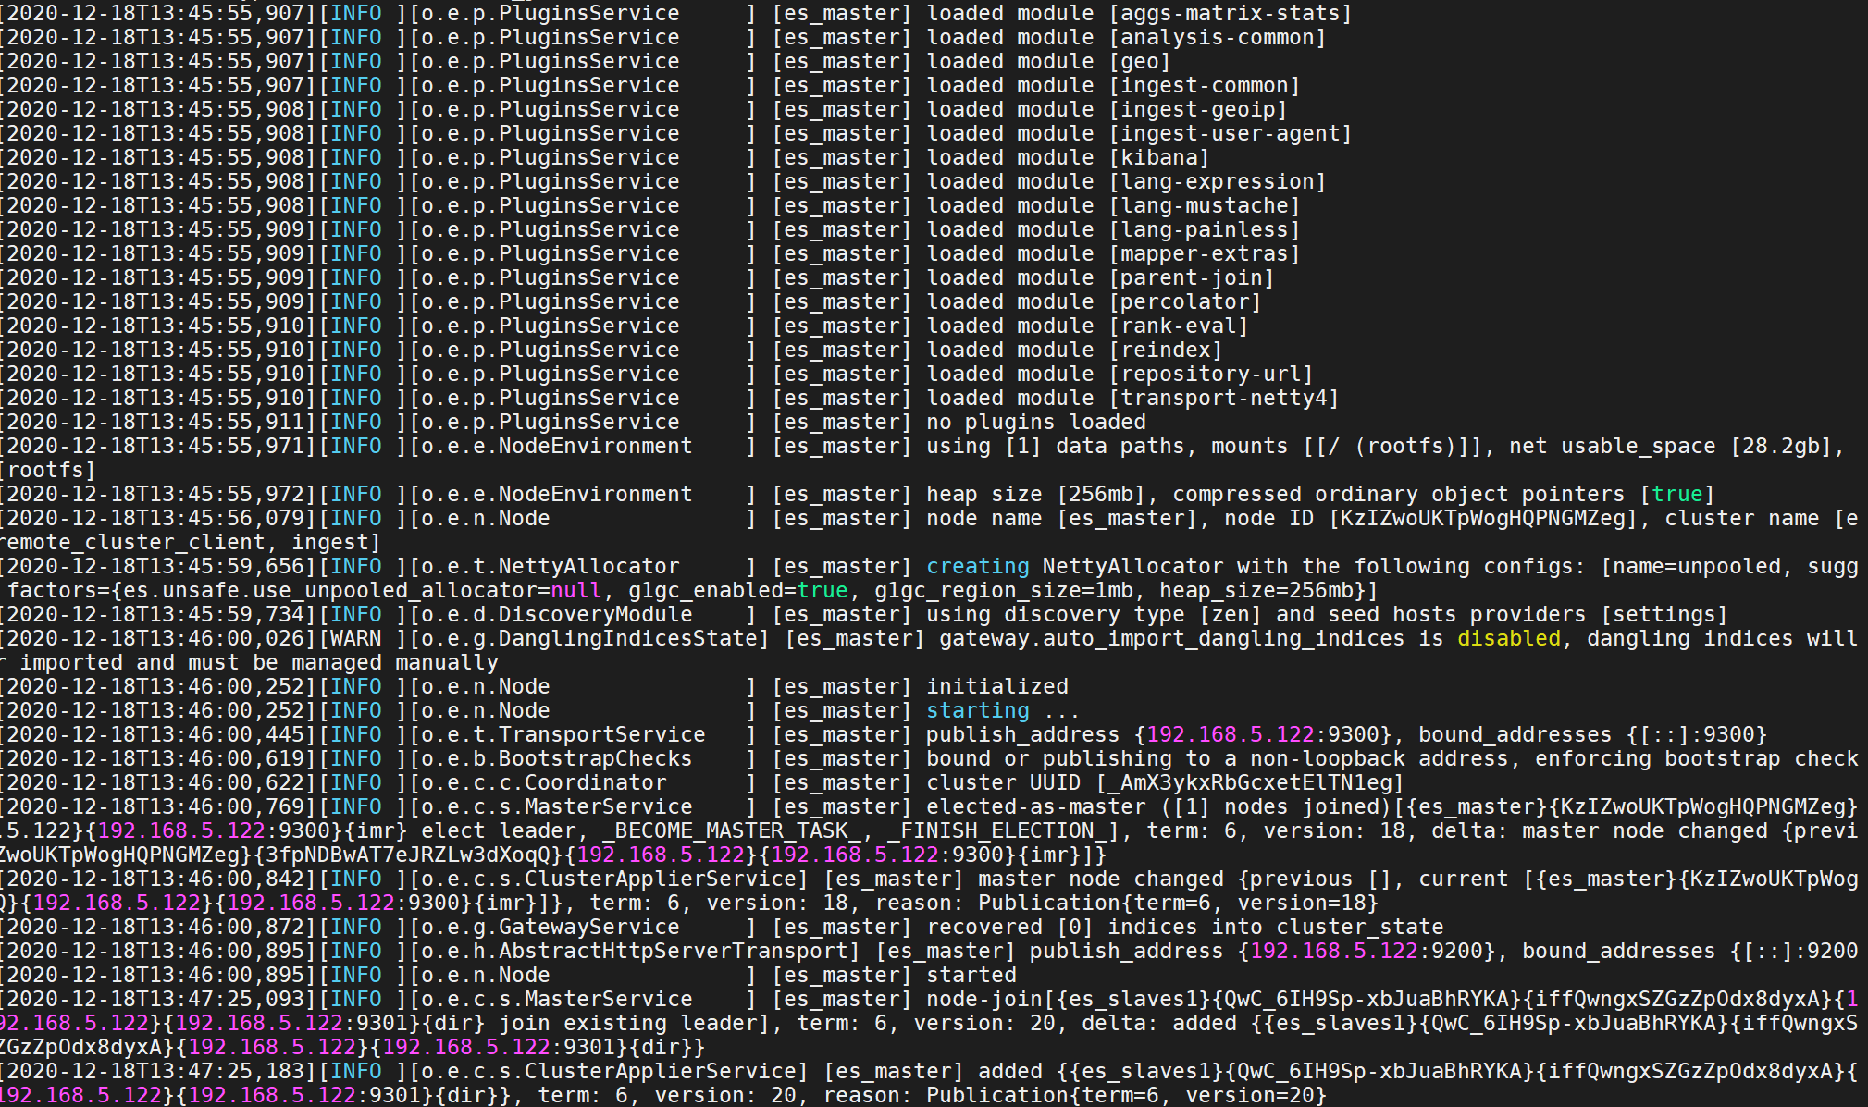Click the o.e.g.GatewayService logger name
This screenshot has height=1107, width=1868.
(551, 928)
